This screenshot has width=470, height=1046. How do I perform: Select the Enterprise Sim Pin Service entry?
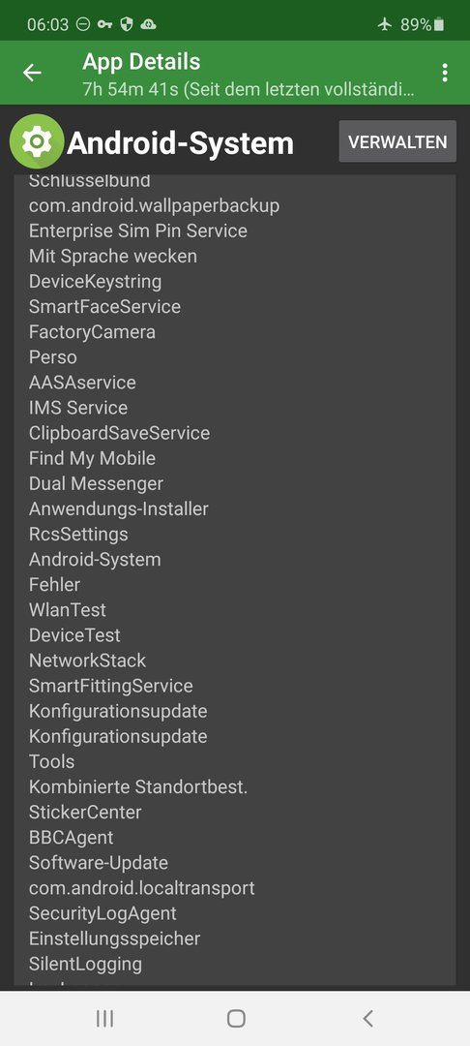coord(137,231)
